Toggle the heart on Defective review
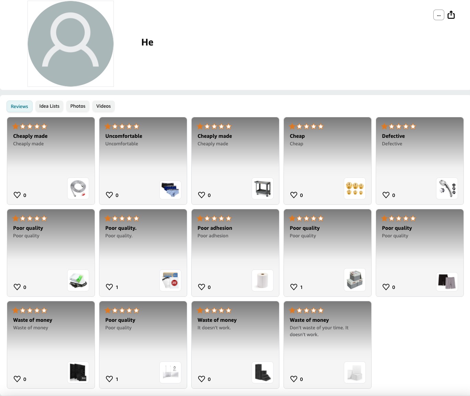470x396 pixels. (x=386, y=195)
